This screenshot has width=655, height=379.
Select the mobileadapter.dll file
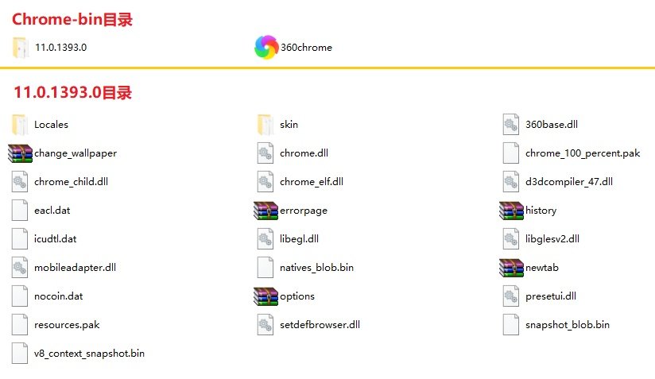[x=75, y=268]
